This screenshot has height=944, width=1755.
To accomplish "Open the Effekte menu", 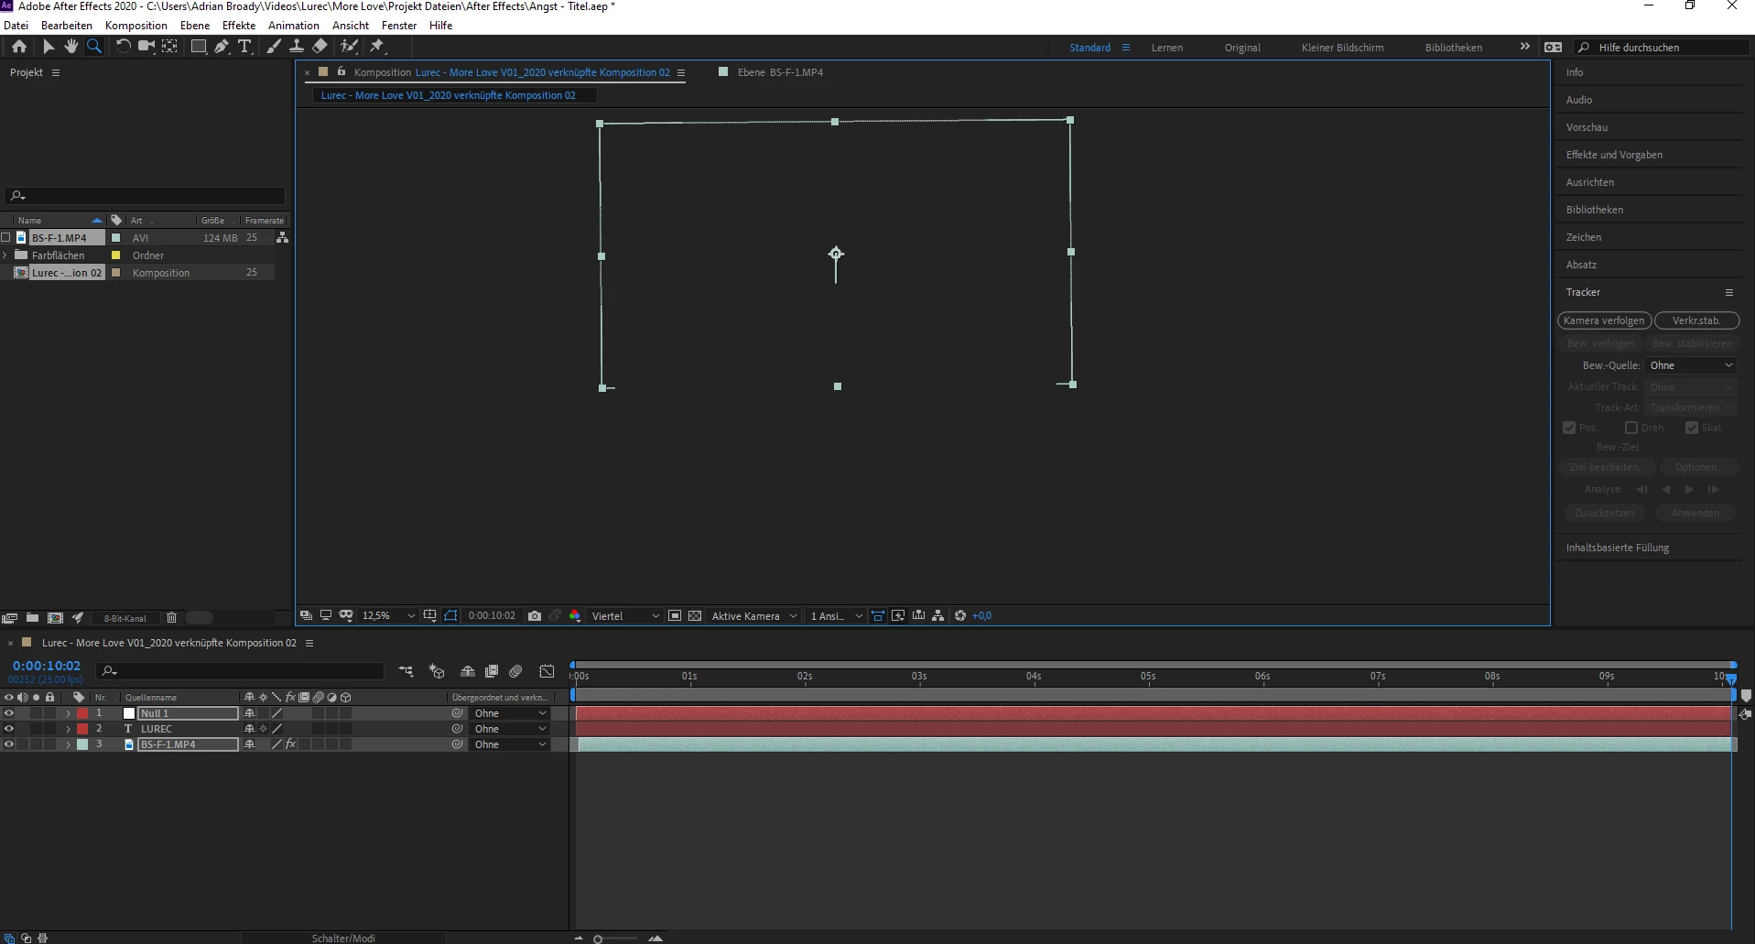I will (239, 26).
